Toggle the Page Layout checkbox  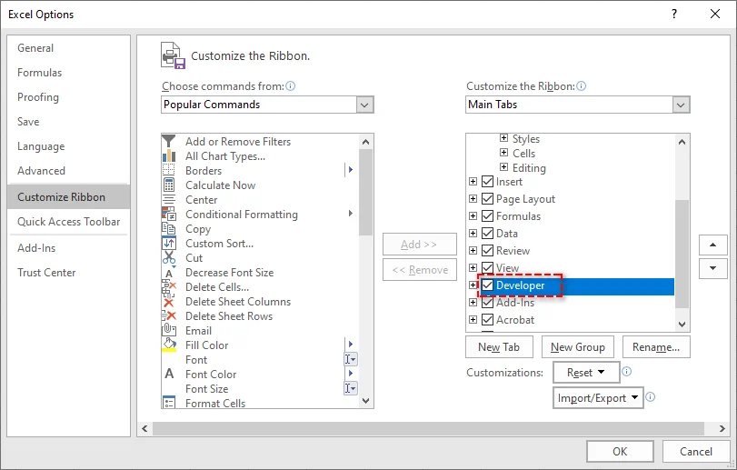pos(487,199)
